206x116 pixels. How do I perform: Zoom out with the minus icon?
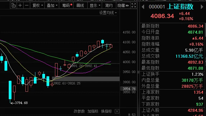tap(27, 5)
